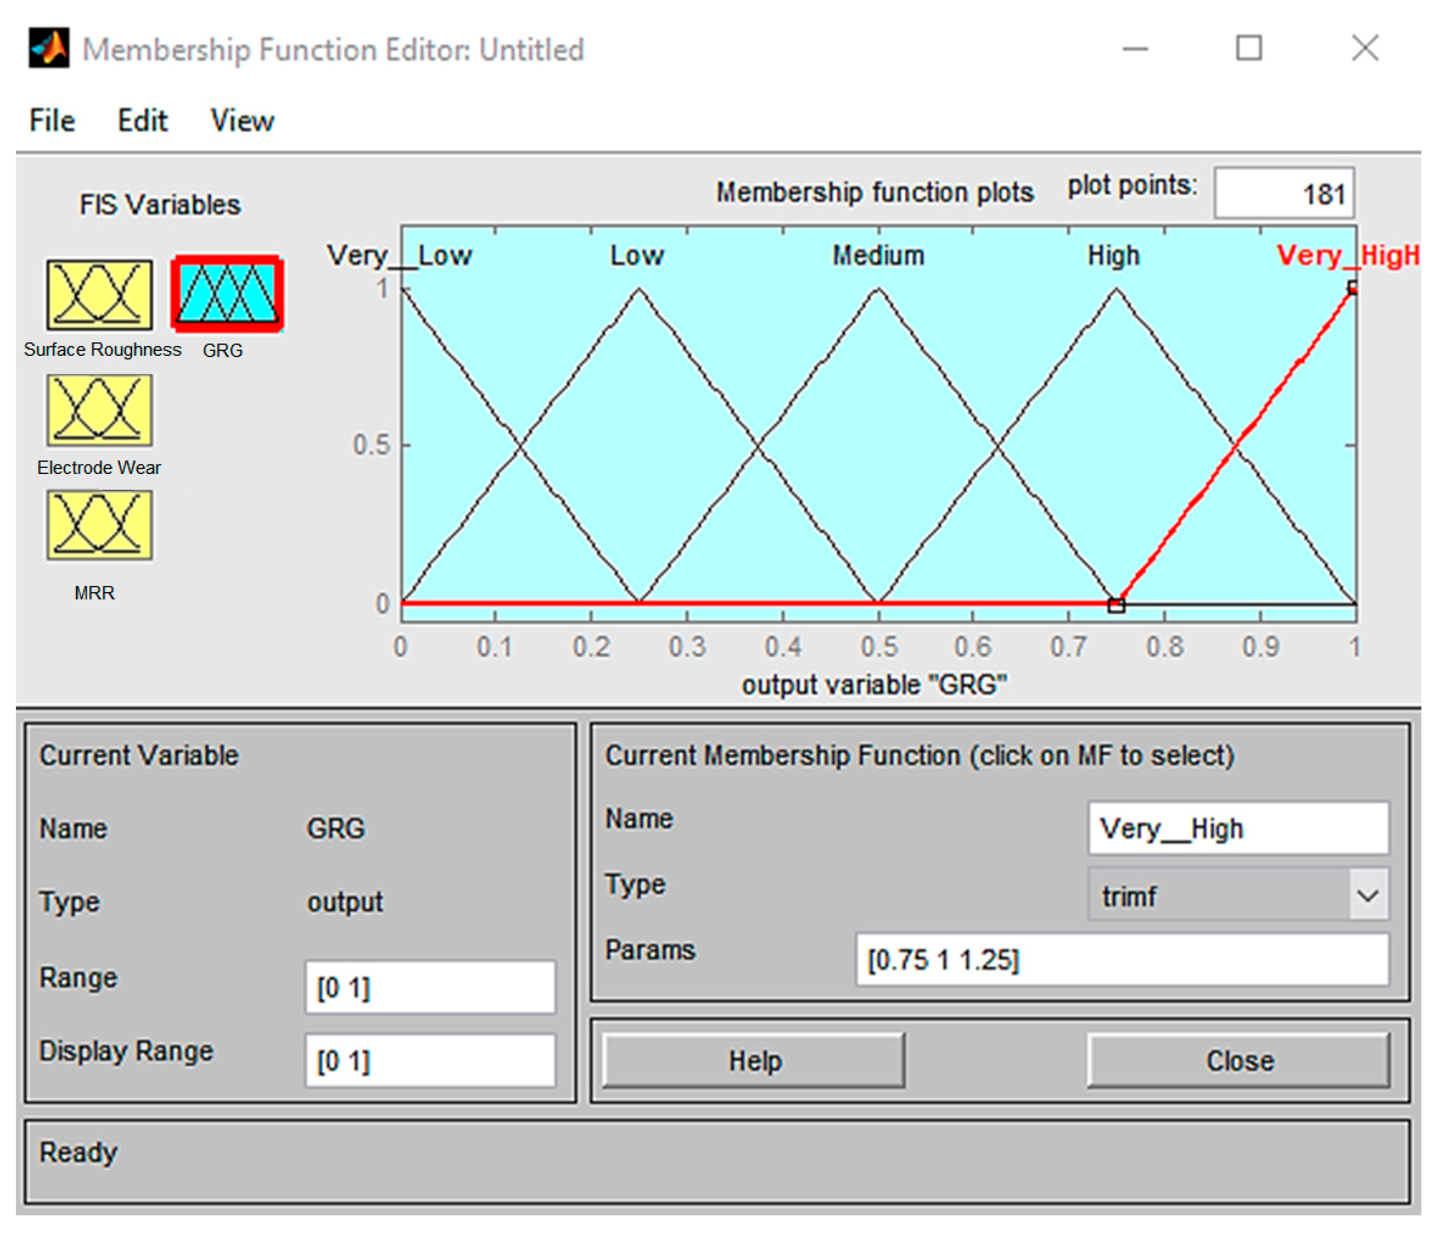Click the MATLAB logo in title bar
1439x1233 pixels.
(x=49, y=49)
